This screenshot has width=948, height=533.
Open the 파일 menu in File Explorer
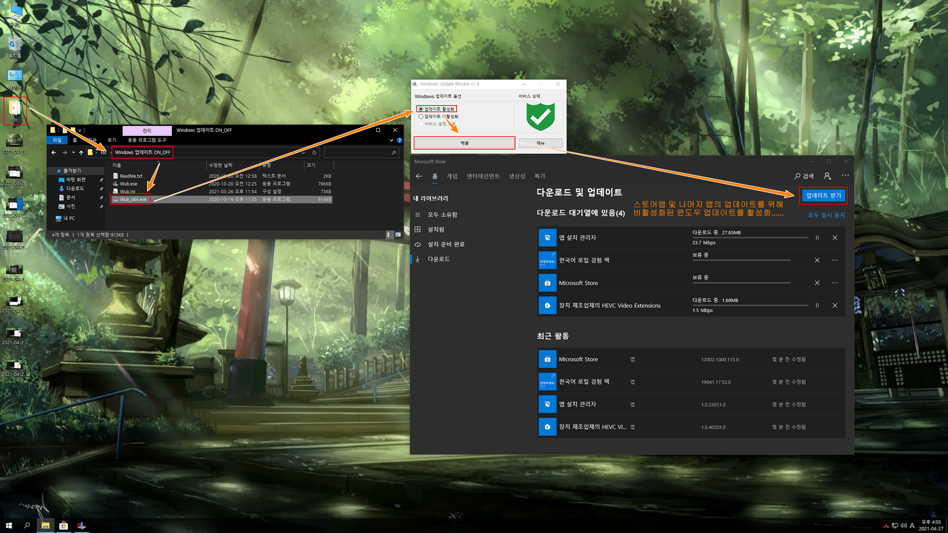click(x=57, y=140)
